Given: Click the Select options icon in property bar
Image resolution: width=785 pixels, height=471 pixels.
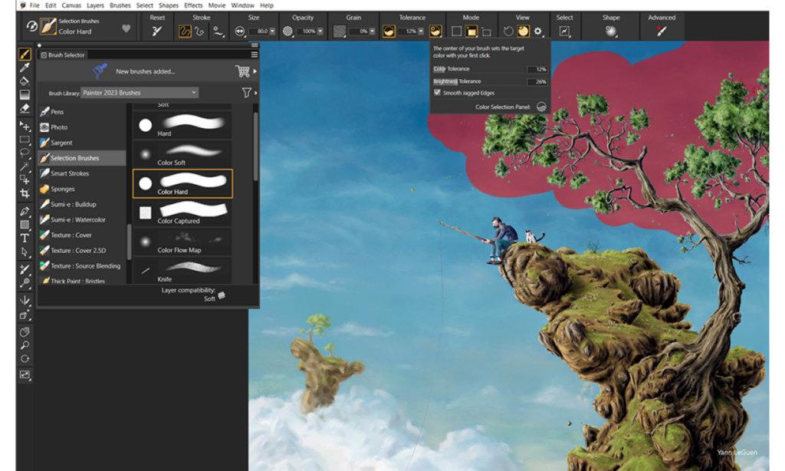Looking at the screenshot, I should click(564, 31).
